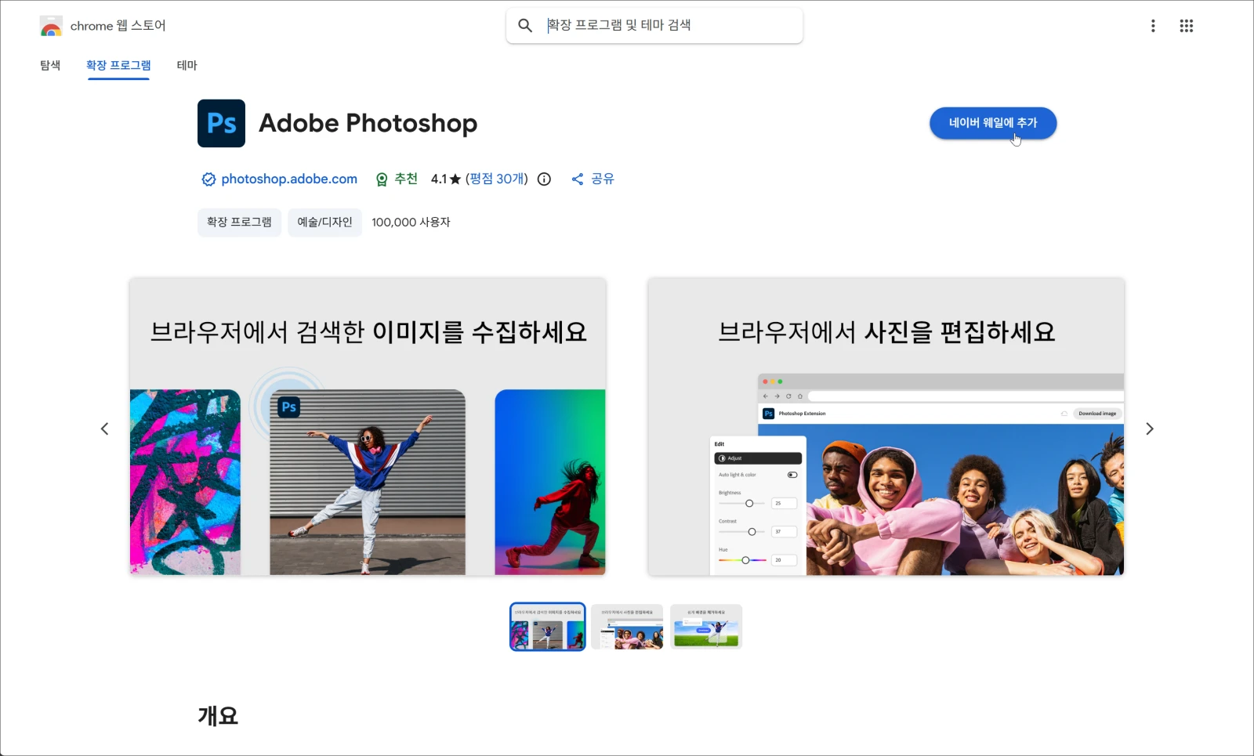Select the 확장 프로그램 tab

pos(118,66)
